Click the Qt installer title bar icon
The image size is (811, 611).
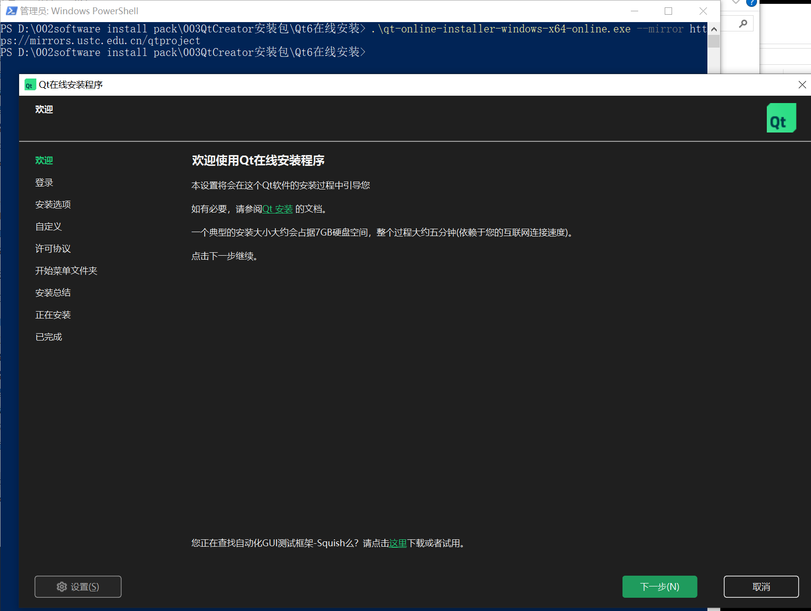coord(30,85)
